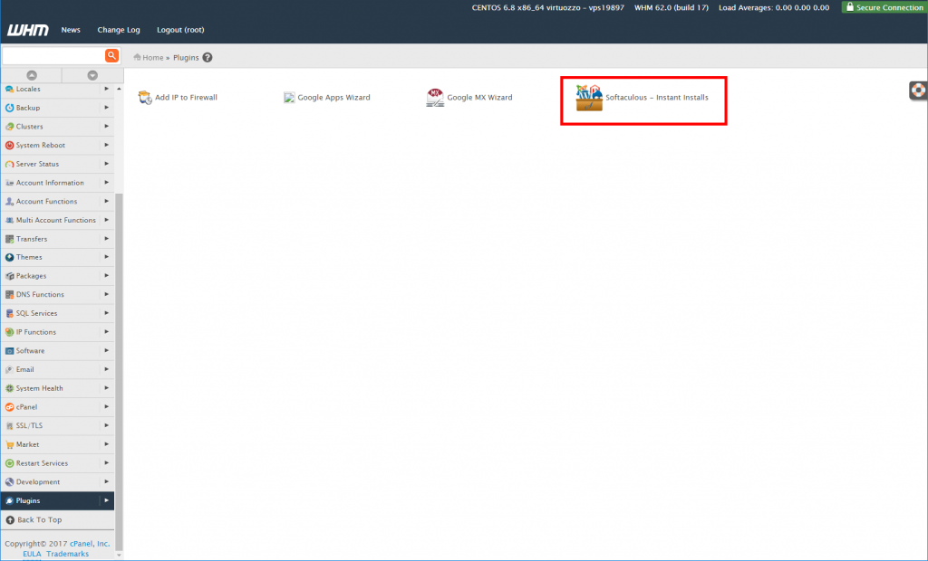
Task: Go to Home breadcrumb link
Action: [152, 57]
